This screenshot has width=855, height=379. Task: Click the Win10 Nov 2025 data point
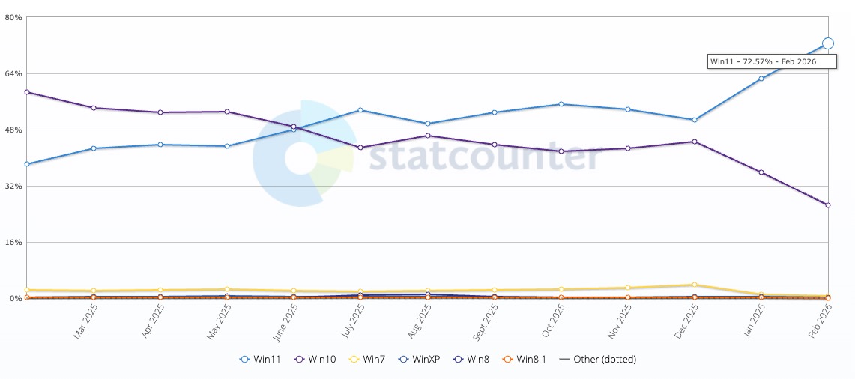[628, 148]
